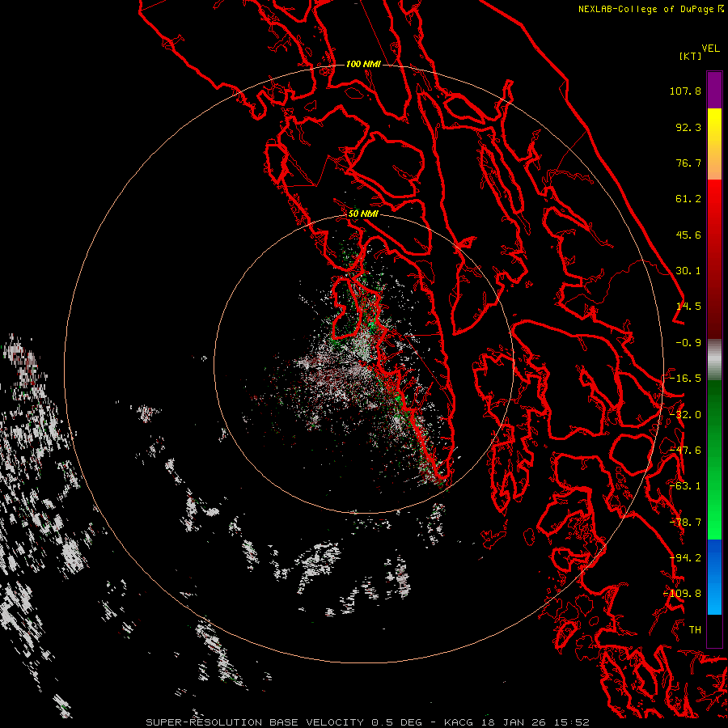Click the Super-Resolution Base Velocity caption

(368, 722)
